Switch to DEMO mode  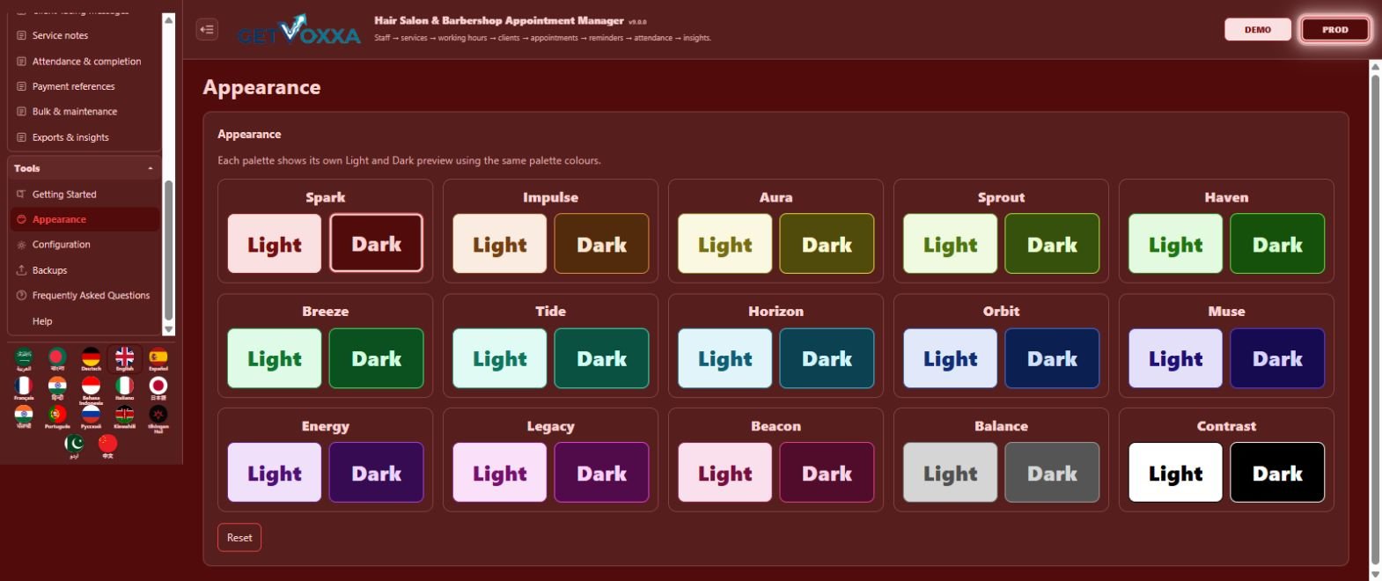point(1257,29)
